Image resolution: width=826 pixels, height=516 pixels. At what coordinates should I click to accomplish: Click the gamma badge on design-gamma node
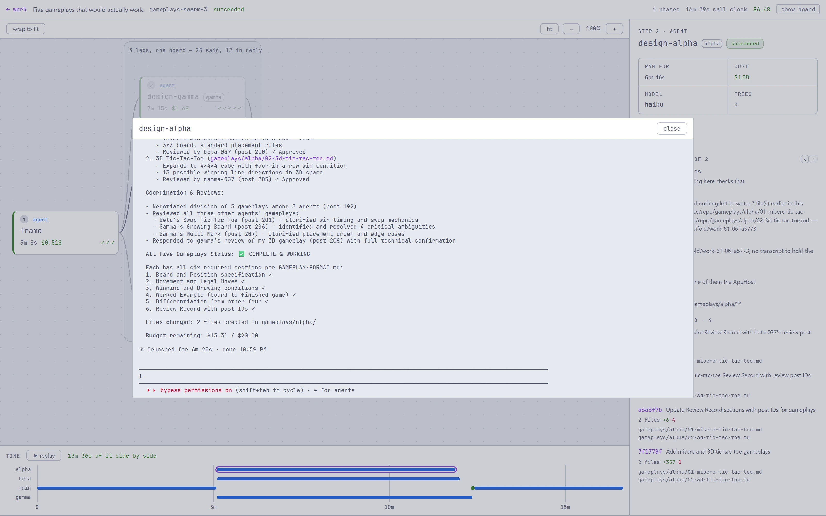point(213,97)
